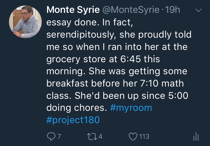Click the Monte Syrie display name

73,10
